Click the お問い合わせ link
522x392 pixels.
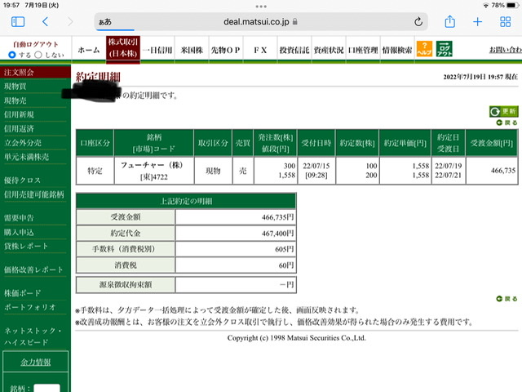pyautogui.click(x=506, y=50)
